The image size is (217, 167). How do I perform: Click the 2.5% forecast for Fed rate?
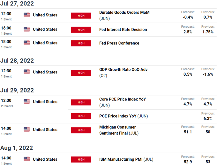pos(188,32)
